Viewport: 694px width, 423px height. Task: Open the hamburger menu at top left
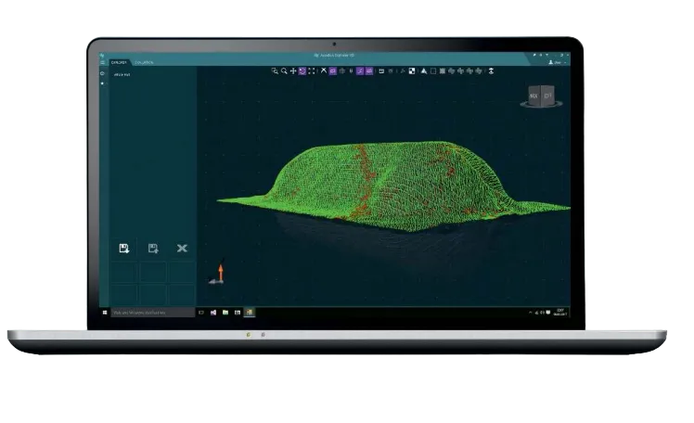point(102,62)
